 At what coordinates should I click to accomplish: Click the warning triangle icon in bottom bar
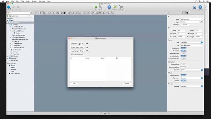[x=105, y=113]
